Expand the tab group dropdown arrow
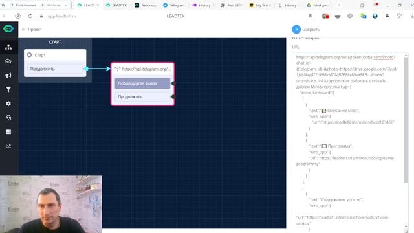414x233 pixels. (66, 5)
